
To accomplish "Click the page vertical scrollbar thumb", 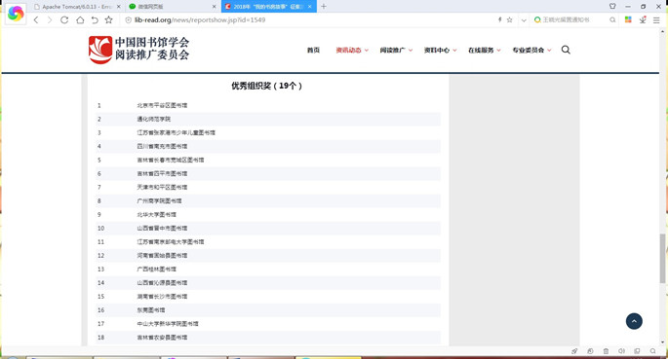I will click(662, 258).
